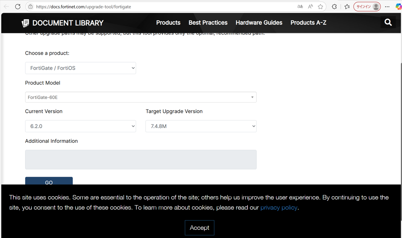402x238 pixels.
Task: Click the 'Additional Information' label
Action: click(x=51, y=141)
